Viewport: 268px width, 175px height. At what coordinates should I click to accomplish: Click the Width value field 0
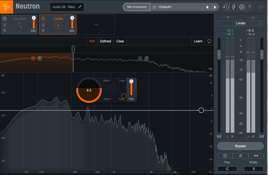tap(254, 169)
